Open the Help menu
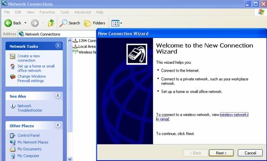The height and width of the screenshot is (161, 267). point(100,12)
